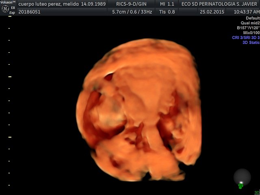Click the exam date 25.02.2015

pos(212,12)
